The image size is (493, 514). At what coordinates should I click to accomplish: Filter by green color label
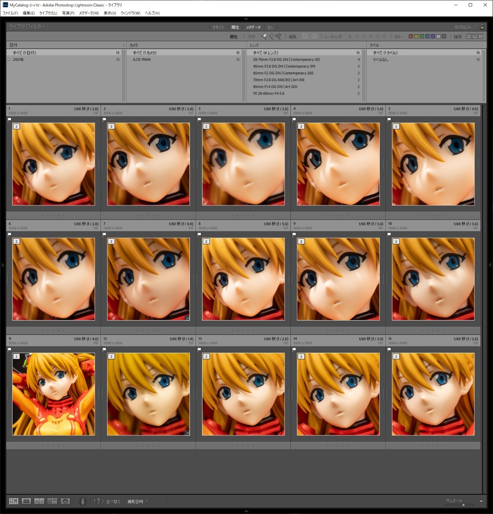point(422,37)
